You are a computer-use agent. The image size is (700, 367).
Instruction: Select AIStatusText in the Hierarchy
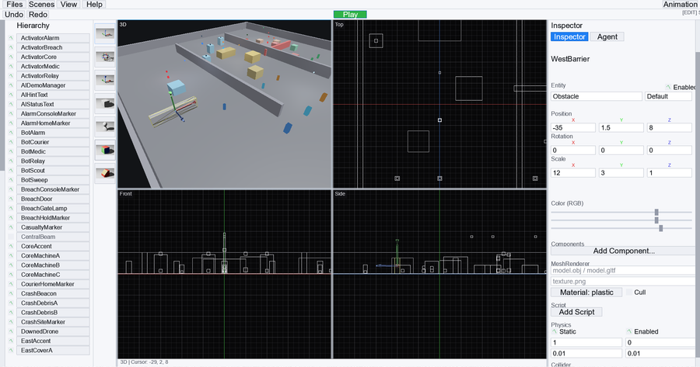coord(53,104)
